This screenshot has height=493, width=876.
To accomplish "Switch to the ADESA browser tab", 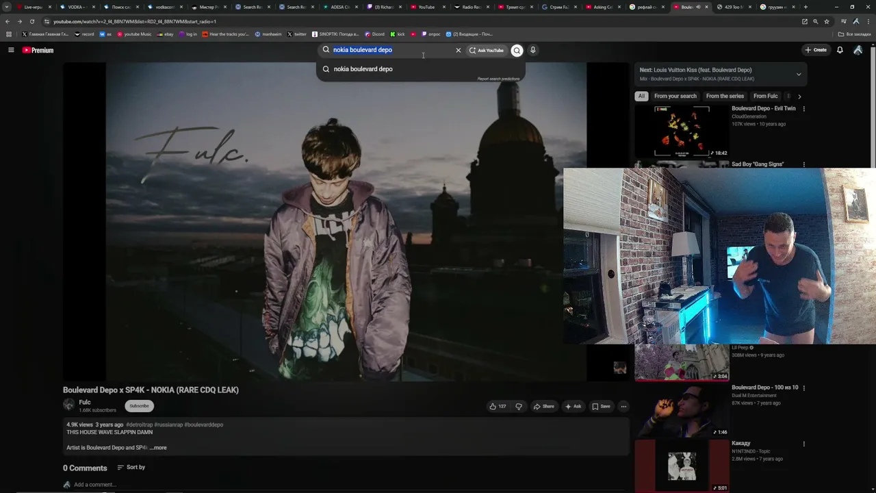I will click(x=339, y=7).
